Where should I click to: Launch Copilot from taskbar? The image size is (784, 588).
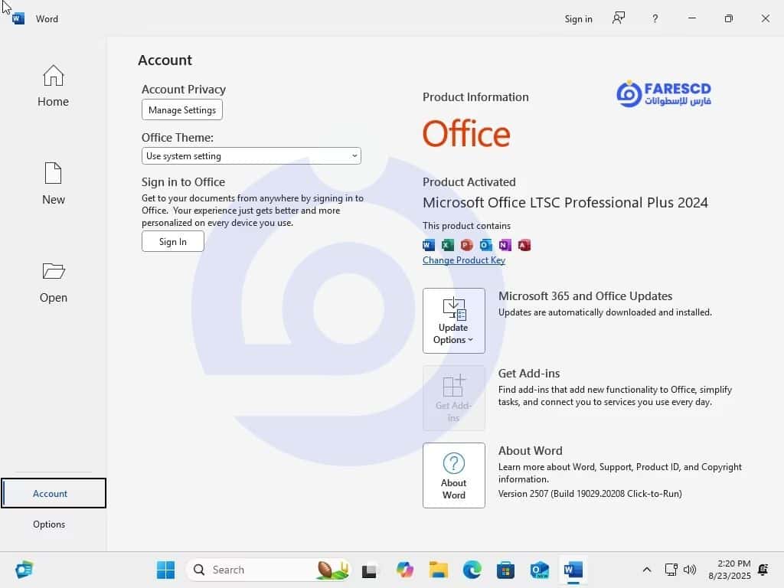[x=404, y=570]
